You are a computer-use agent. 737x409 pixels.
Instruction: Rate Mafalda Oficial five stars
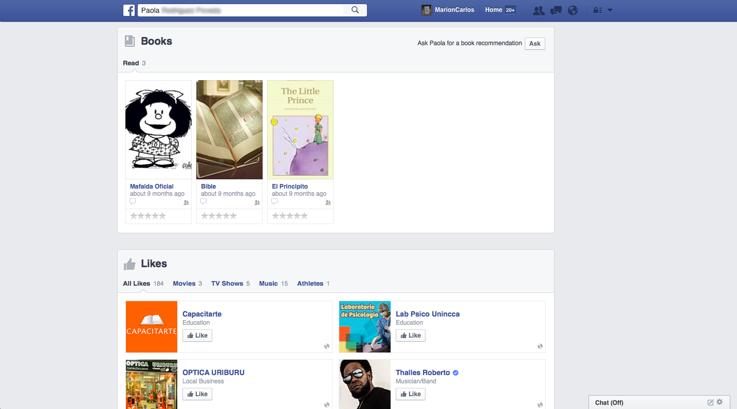[x=162, y=216]
